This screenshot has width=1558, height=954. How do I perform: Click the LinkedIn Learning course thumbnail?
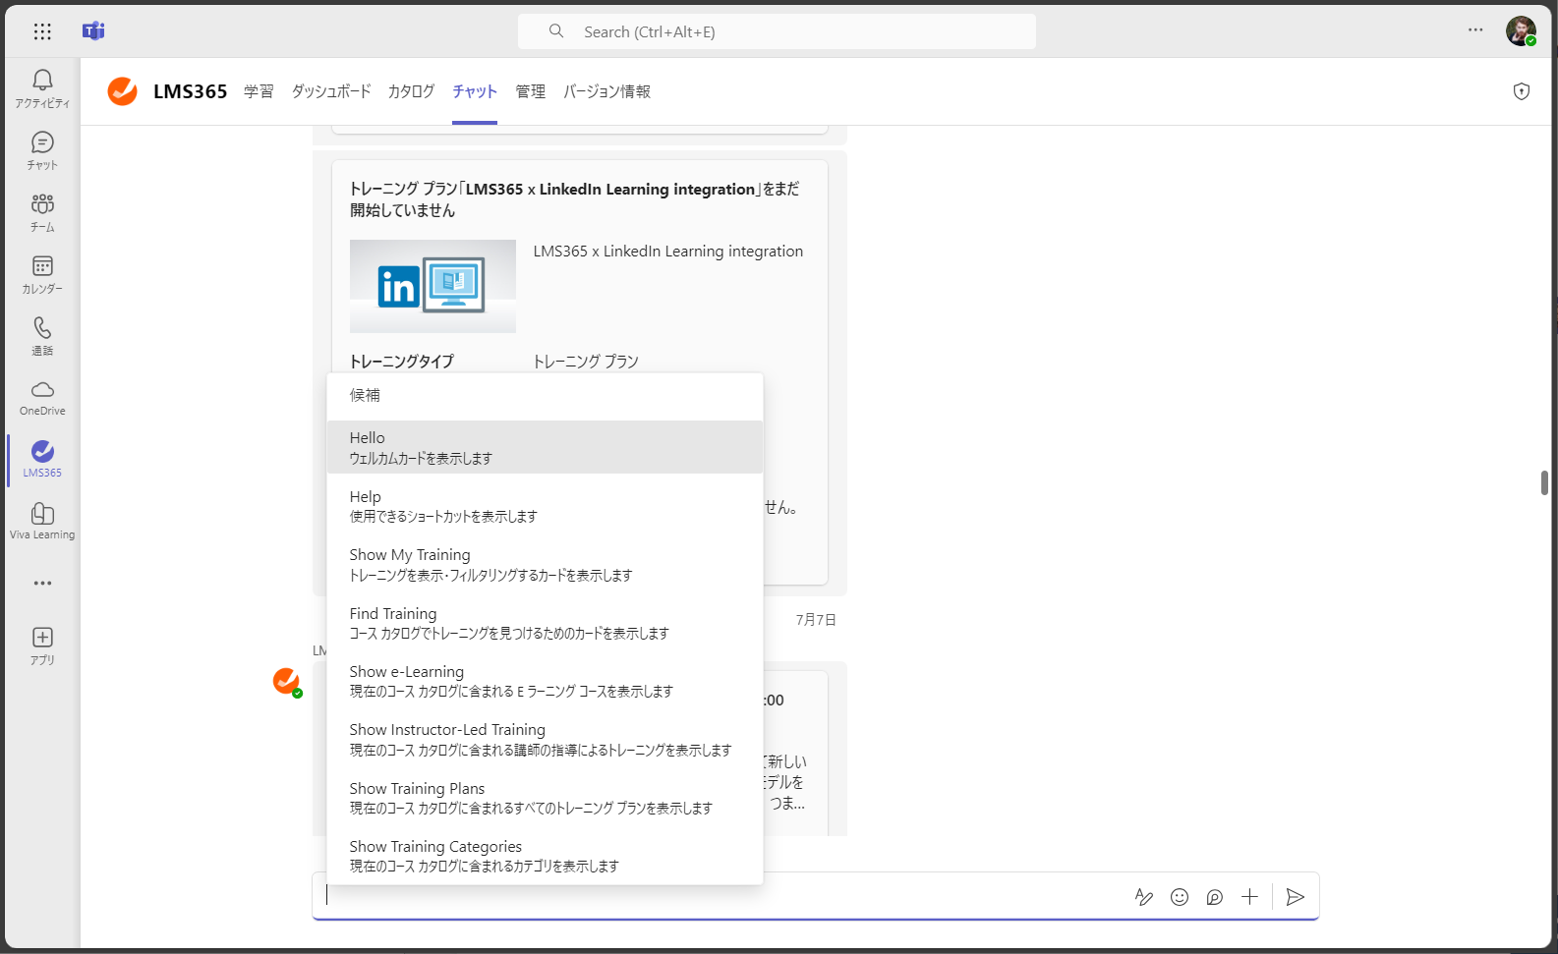pos(433,286)
